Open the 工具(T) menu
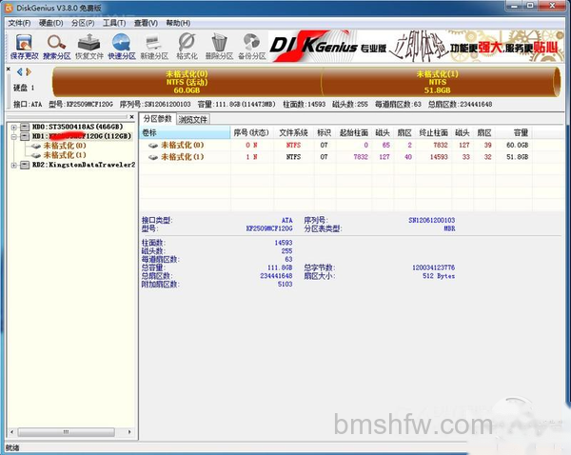571x455 pixels. coord(114,23)
